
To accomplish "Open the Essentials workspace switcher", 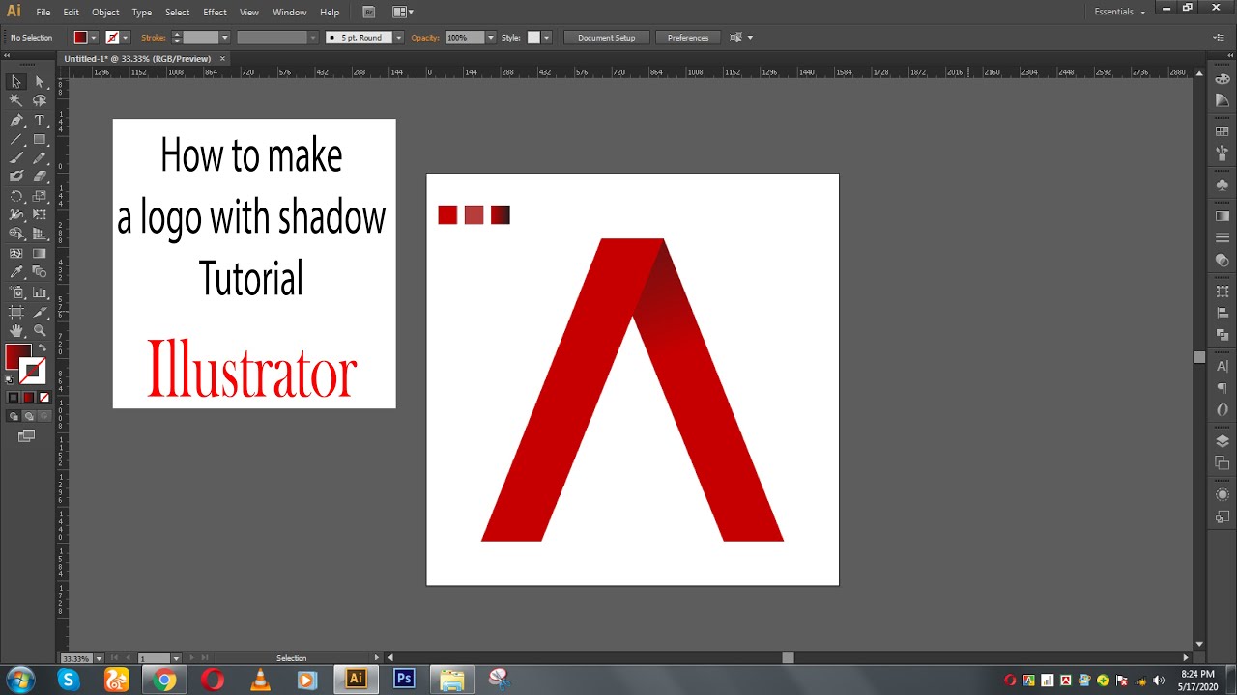I will point(1119,12).
